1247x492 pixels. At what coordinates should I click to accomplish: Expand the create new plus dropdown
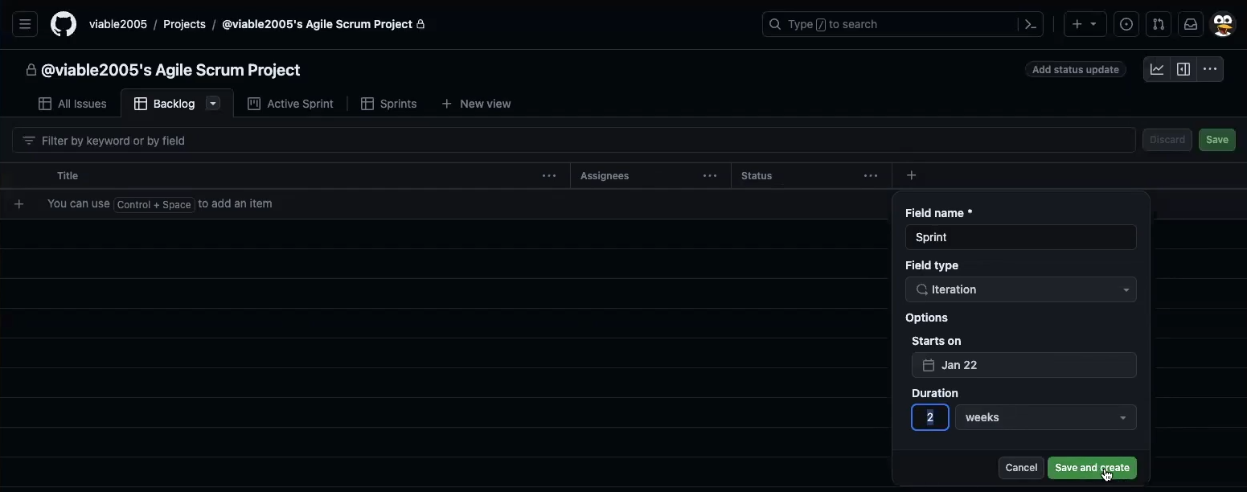click(1085, 24)
